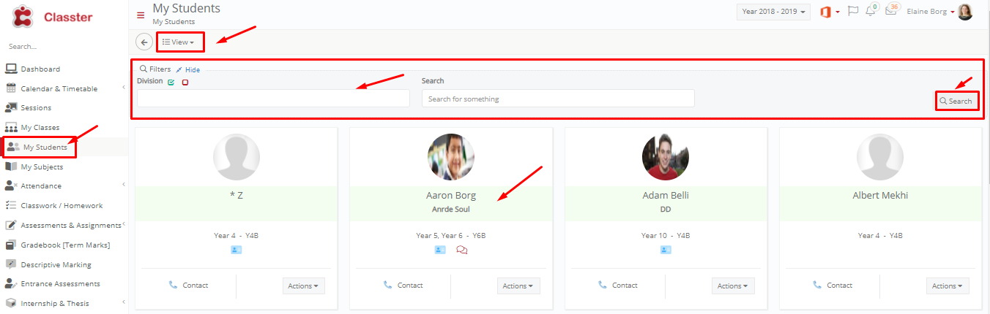Click the My Classes sidebar icon

click(x=11, y=127)
